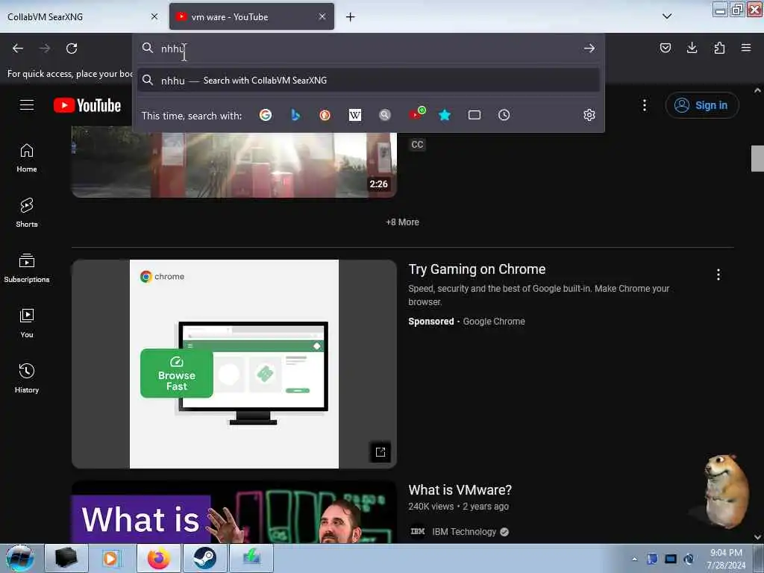Open the Google Chrome sponsor link
Image resolution: width=764 pixels, height=573 pixels.
point(494,322)
